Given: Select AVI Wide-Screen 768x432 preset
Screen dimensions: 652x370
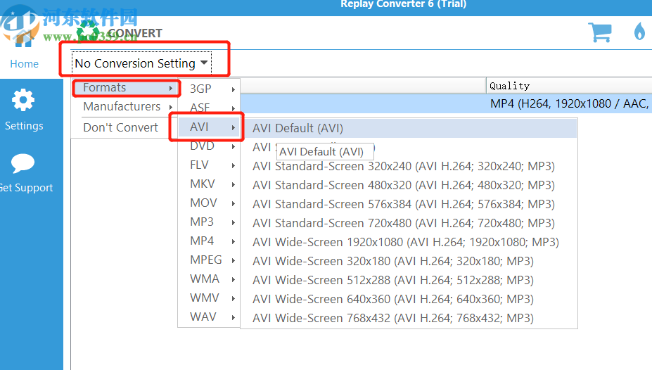Looking at the screenshot, I should click(409, 318).
